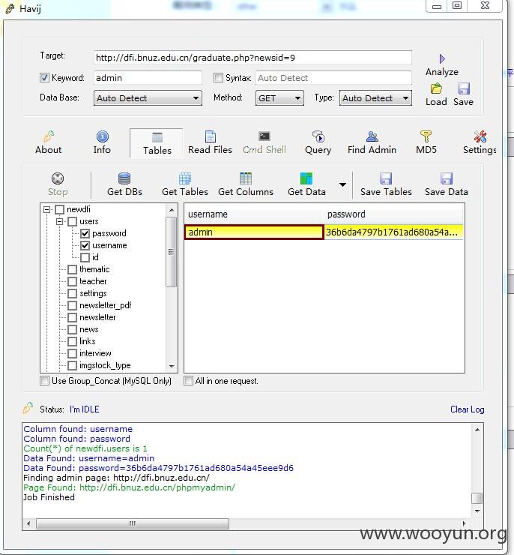Check the users table checkbox
Image resolution: width=514 pixels, height=555 pixels.
coord(72,221)
